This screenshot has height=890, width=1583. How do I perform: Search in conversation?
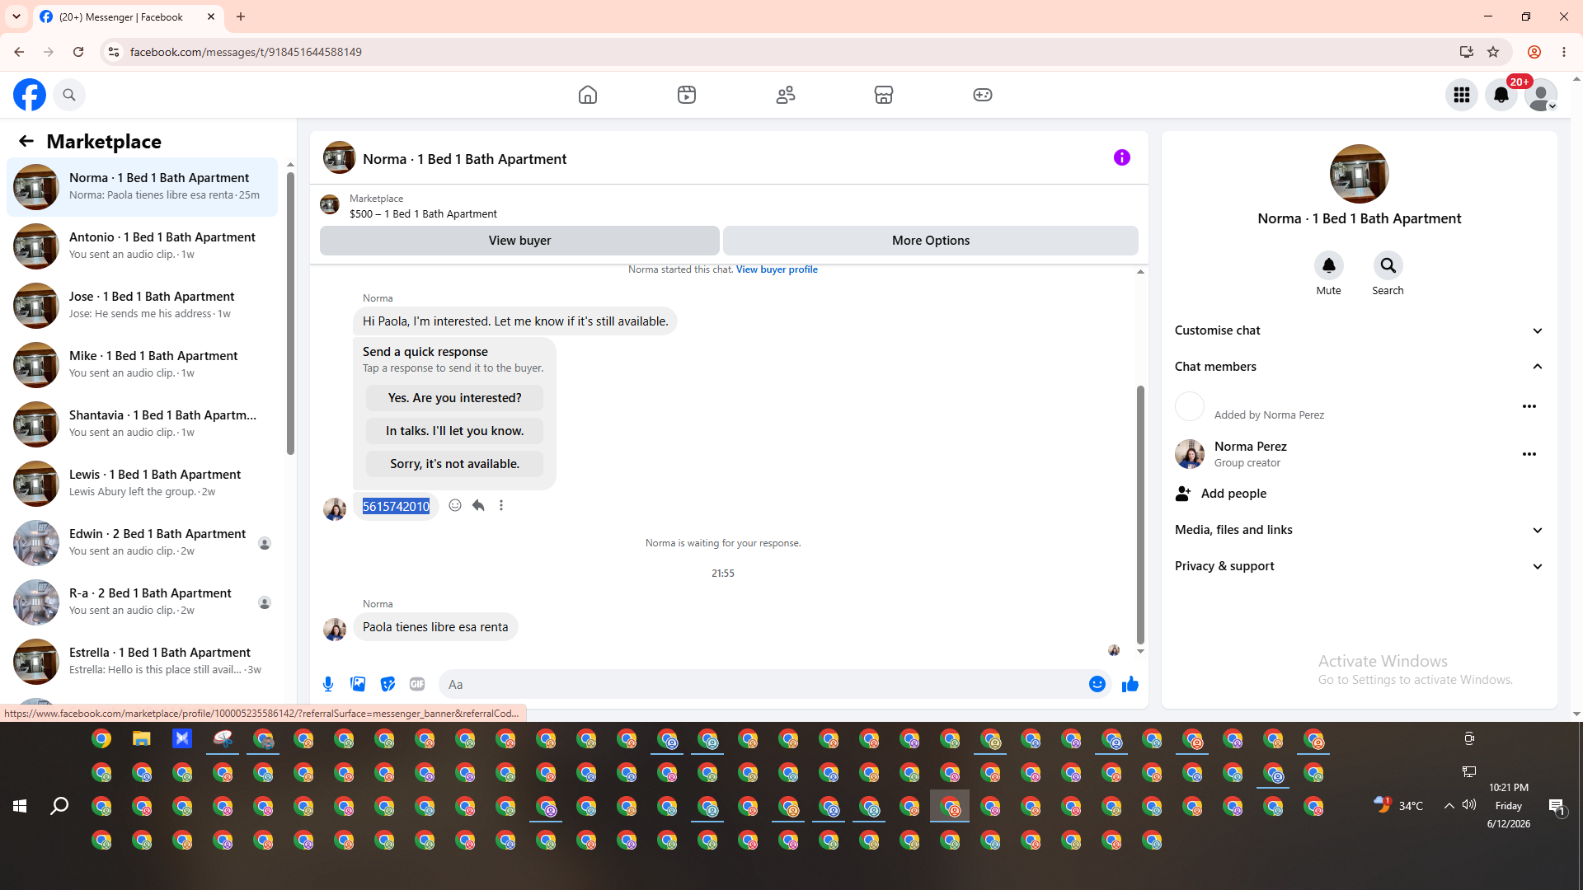pyautogui.click(x=1388, y=265)
